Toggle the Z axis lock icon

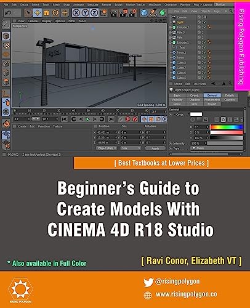click(x=94, y=13)
